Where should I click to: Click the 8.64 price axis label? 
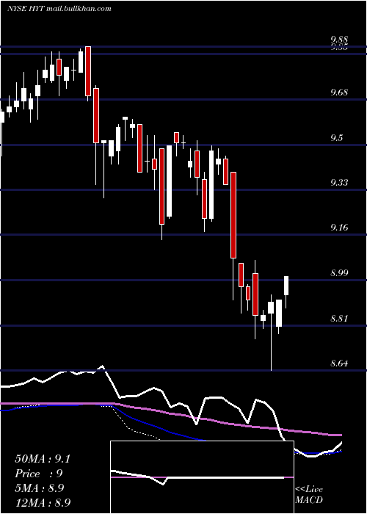(x=339, y=363)
